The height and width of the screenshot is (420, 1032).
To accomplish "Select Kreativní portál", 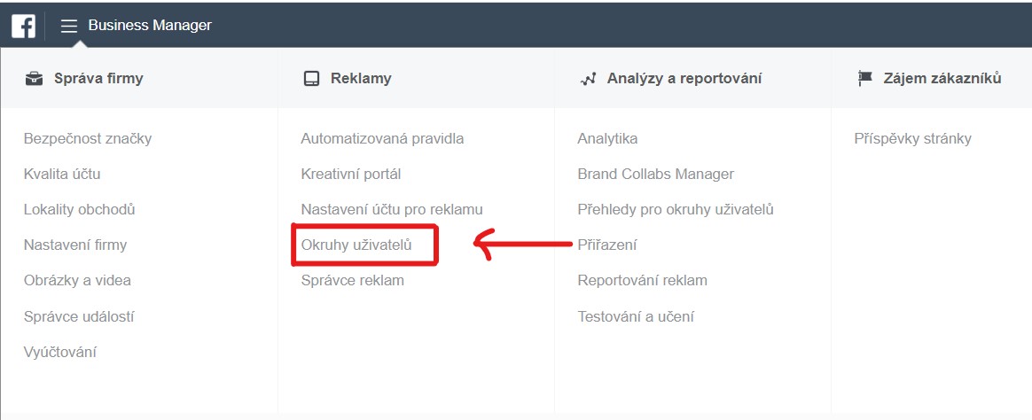I will point(351,175).
